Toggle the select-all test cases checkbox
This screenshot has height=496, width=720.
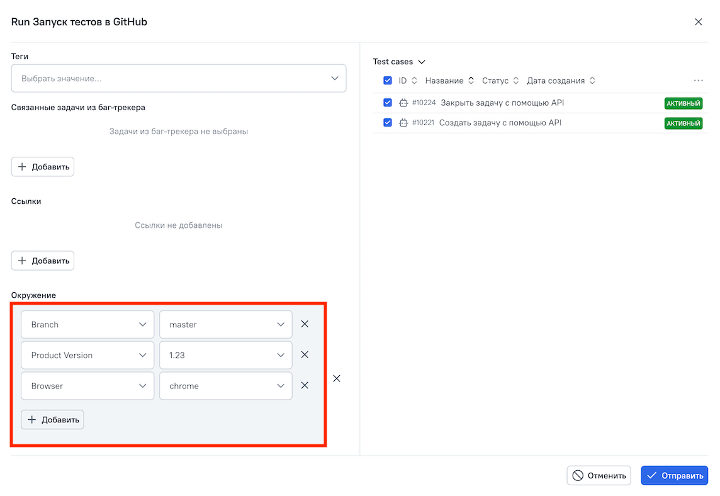coord(388,81)
